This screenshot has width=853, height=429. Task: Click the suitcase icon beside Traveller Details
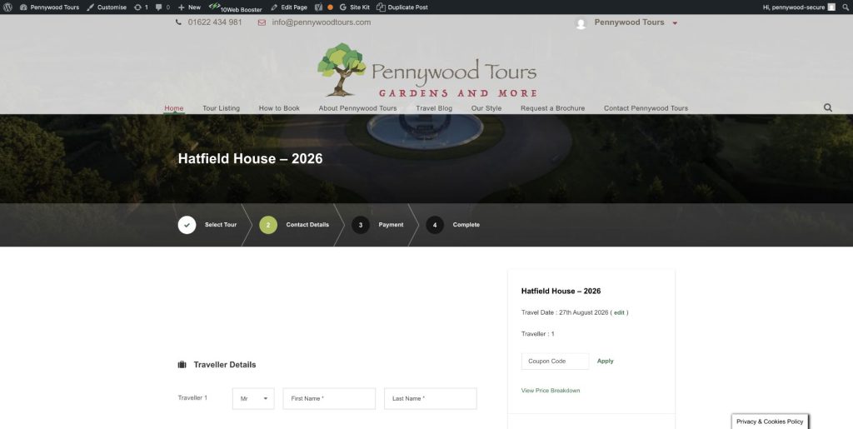[182, 364]
